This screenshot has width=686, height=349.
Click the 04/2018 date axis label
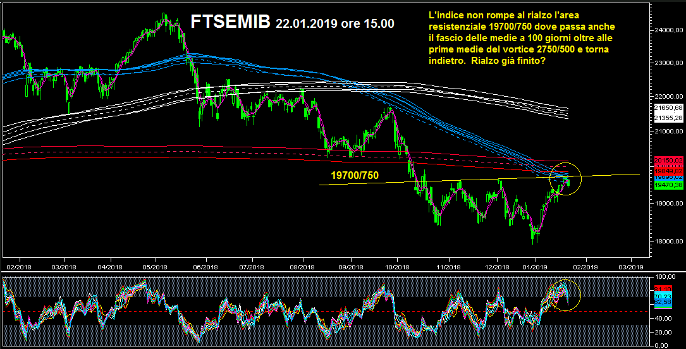pyautogui.click(x=110, y=266)
